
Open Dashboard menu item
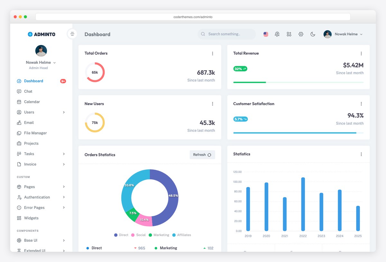point(41,81)
